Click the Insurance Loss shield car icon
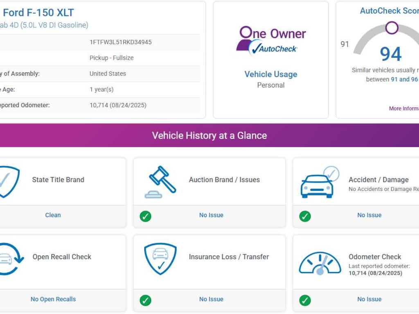The height and width of the screenshot is (314, 419). pyautogui.click(x=160, y=259)
